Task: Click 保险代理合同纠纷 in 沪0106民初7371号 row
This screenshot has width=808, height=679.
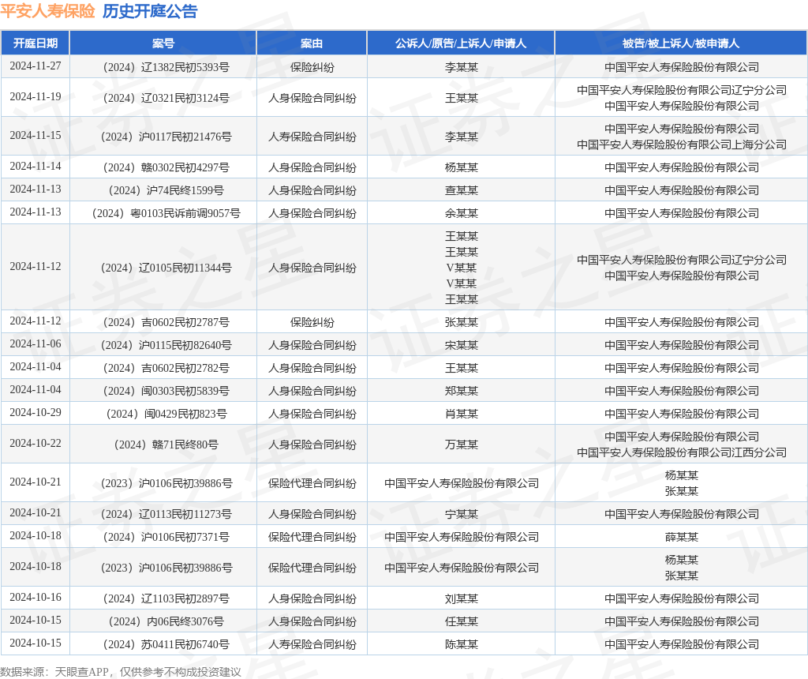Action: 312,537
